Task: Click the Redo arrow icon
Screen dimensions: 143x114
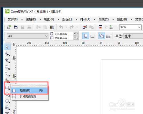Action: [x=72, y=27]
